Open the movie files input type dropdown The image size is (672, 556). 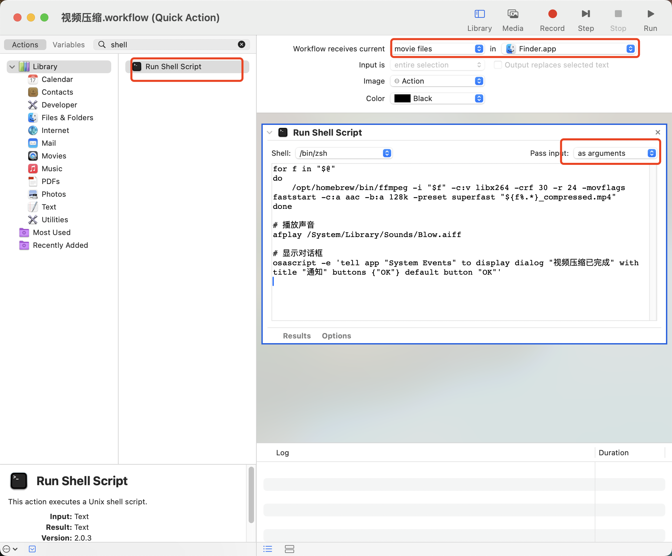point(438,49)
